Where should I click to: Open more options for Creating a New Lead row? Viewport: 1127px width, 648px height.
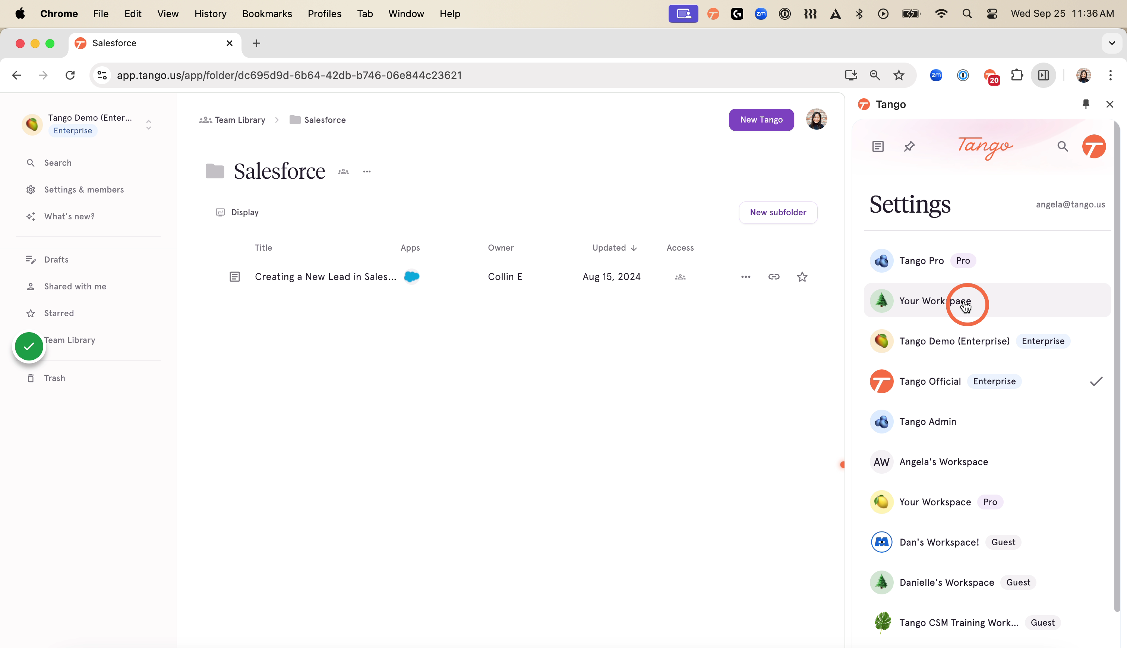tap(746, 277)
